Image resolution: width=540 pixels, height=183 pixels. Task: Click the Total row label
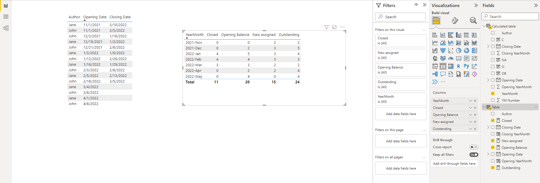pyautogui.click(x=190, y=82)
